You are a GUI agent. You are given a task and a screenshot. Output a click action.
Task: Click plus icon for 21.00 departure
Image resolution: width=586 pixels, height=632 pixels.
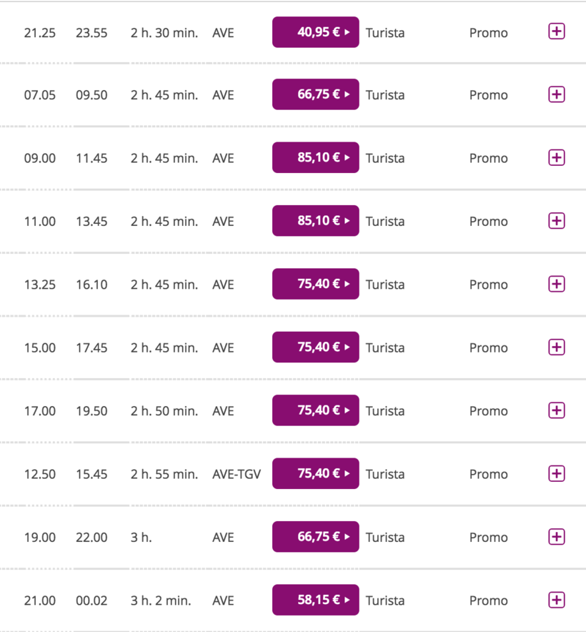click(x=556, y=599)
